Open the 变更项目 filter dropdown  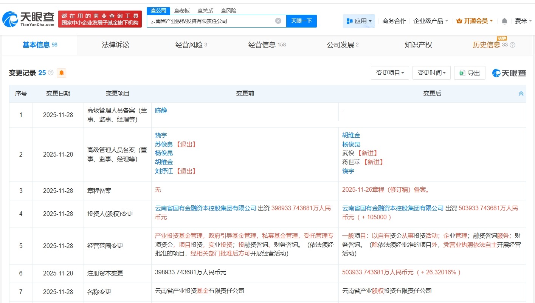390,72
